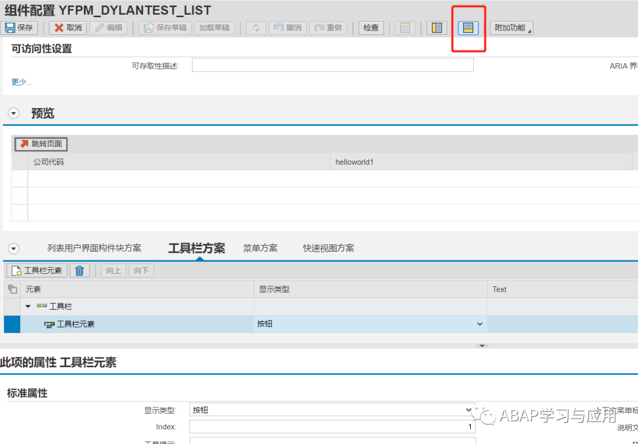Viewport: 638px width, 444px height.
Task: Collapse the 预览 section
Action: [x=14, y=113]
